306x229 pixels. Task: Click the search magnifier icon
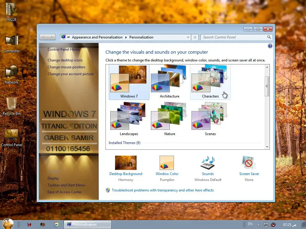269,37
